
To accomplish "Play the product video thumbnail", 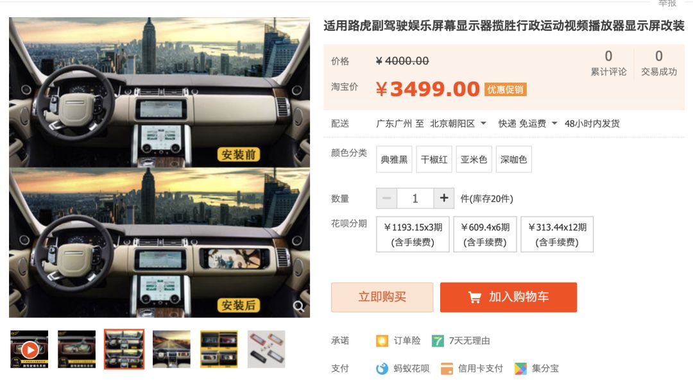I will point(29,349).
